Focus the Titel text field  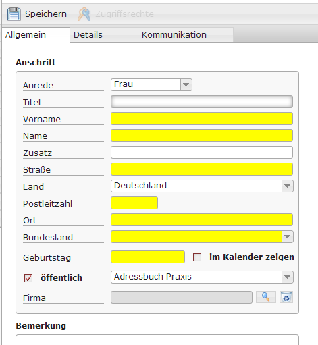coord(202,102)
